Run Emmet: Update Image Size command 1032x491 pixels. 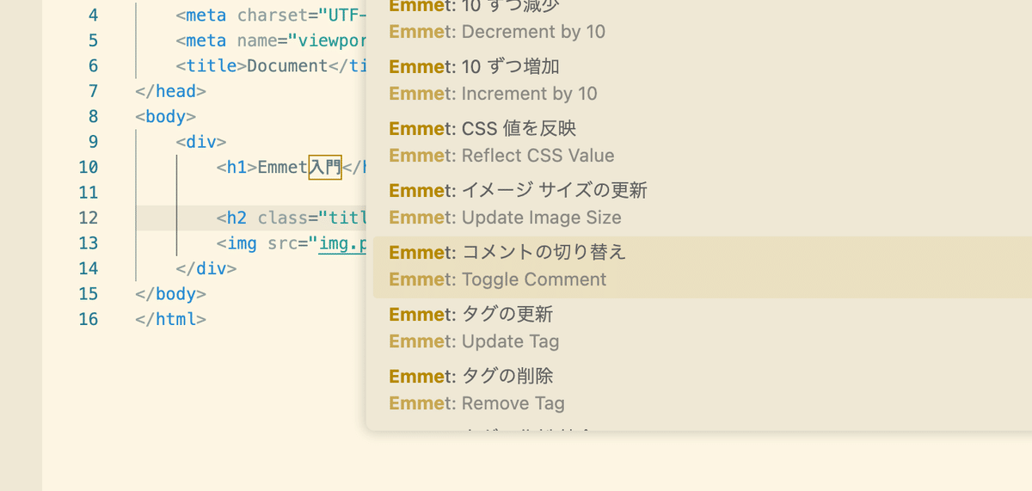(x=702, y=204)
